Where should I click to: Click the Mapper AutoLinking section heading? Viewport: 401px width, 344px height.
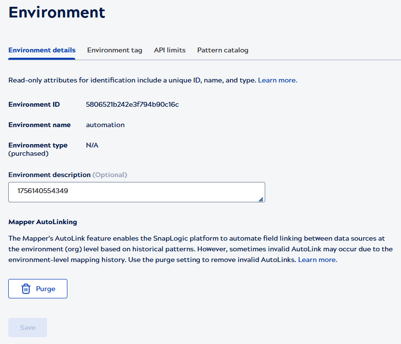[x=43, y=222]
